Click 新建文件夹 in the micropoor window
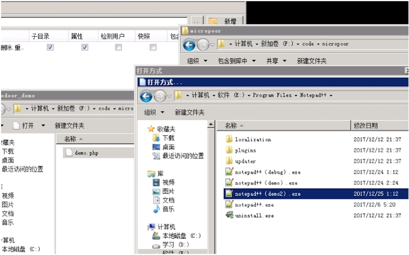The height and width of the screenshot is (255, 409). coord(312,61)
